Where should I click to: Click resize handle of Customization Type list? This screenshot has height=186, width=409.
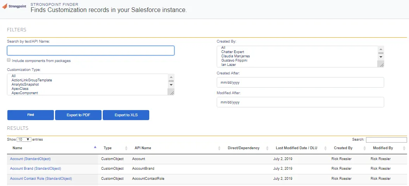pyautogui.click(x=172, y=93)
